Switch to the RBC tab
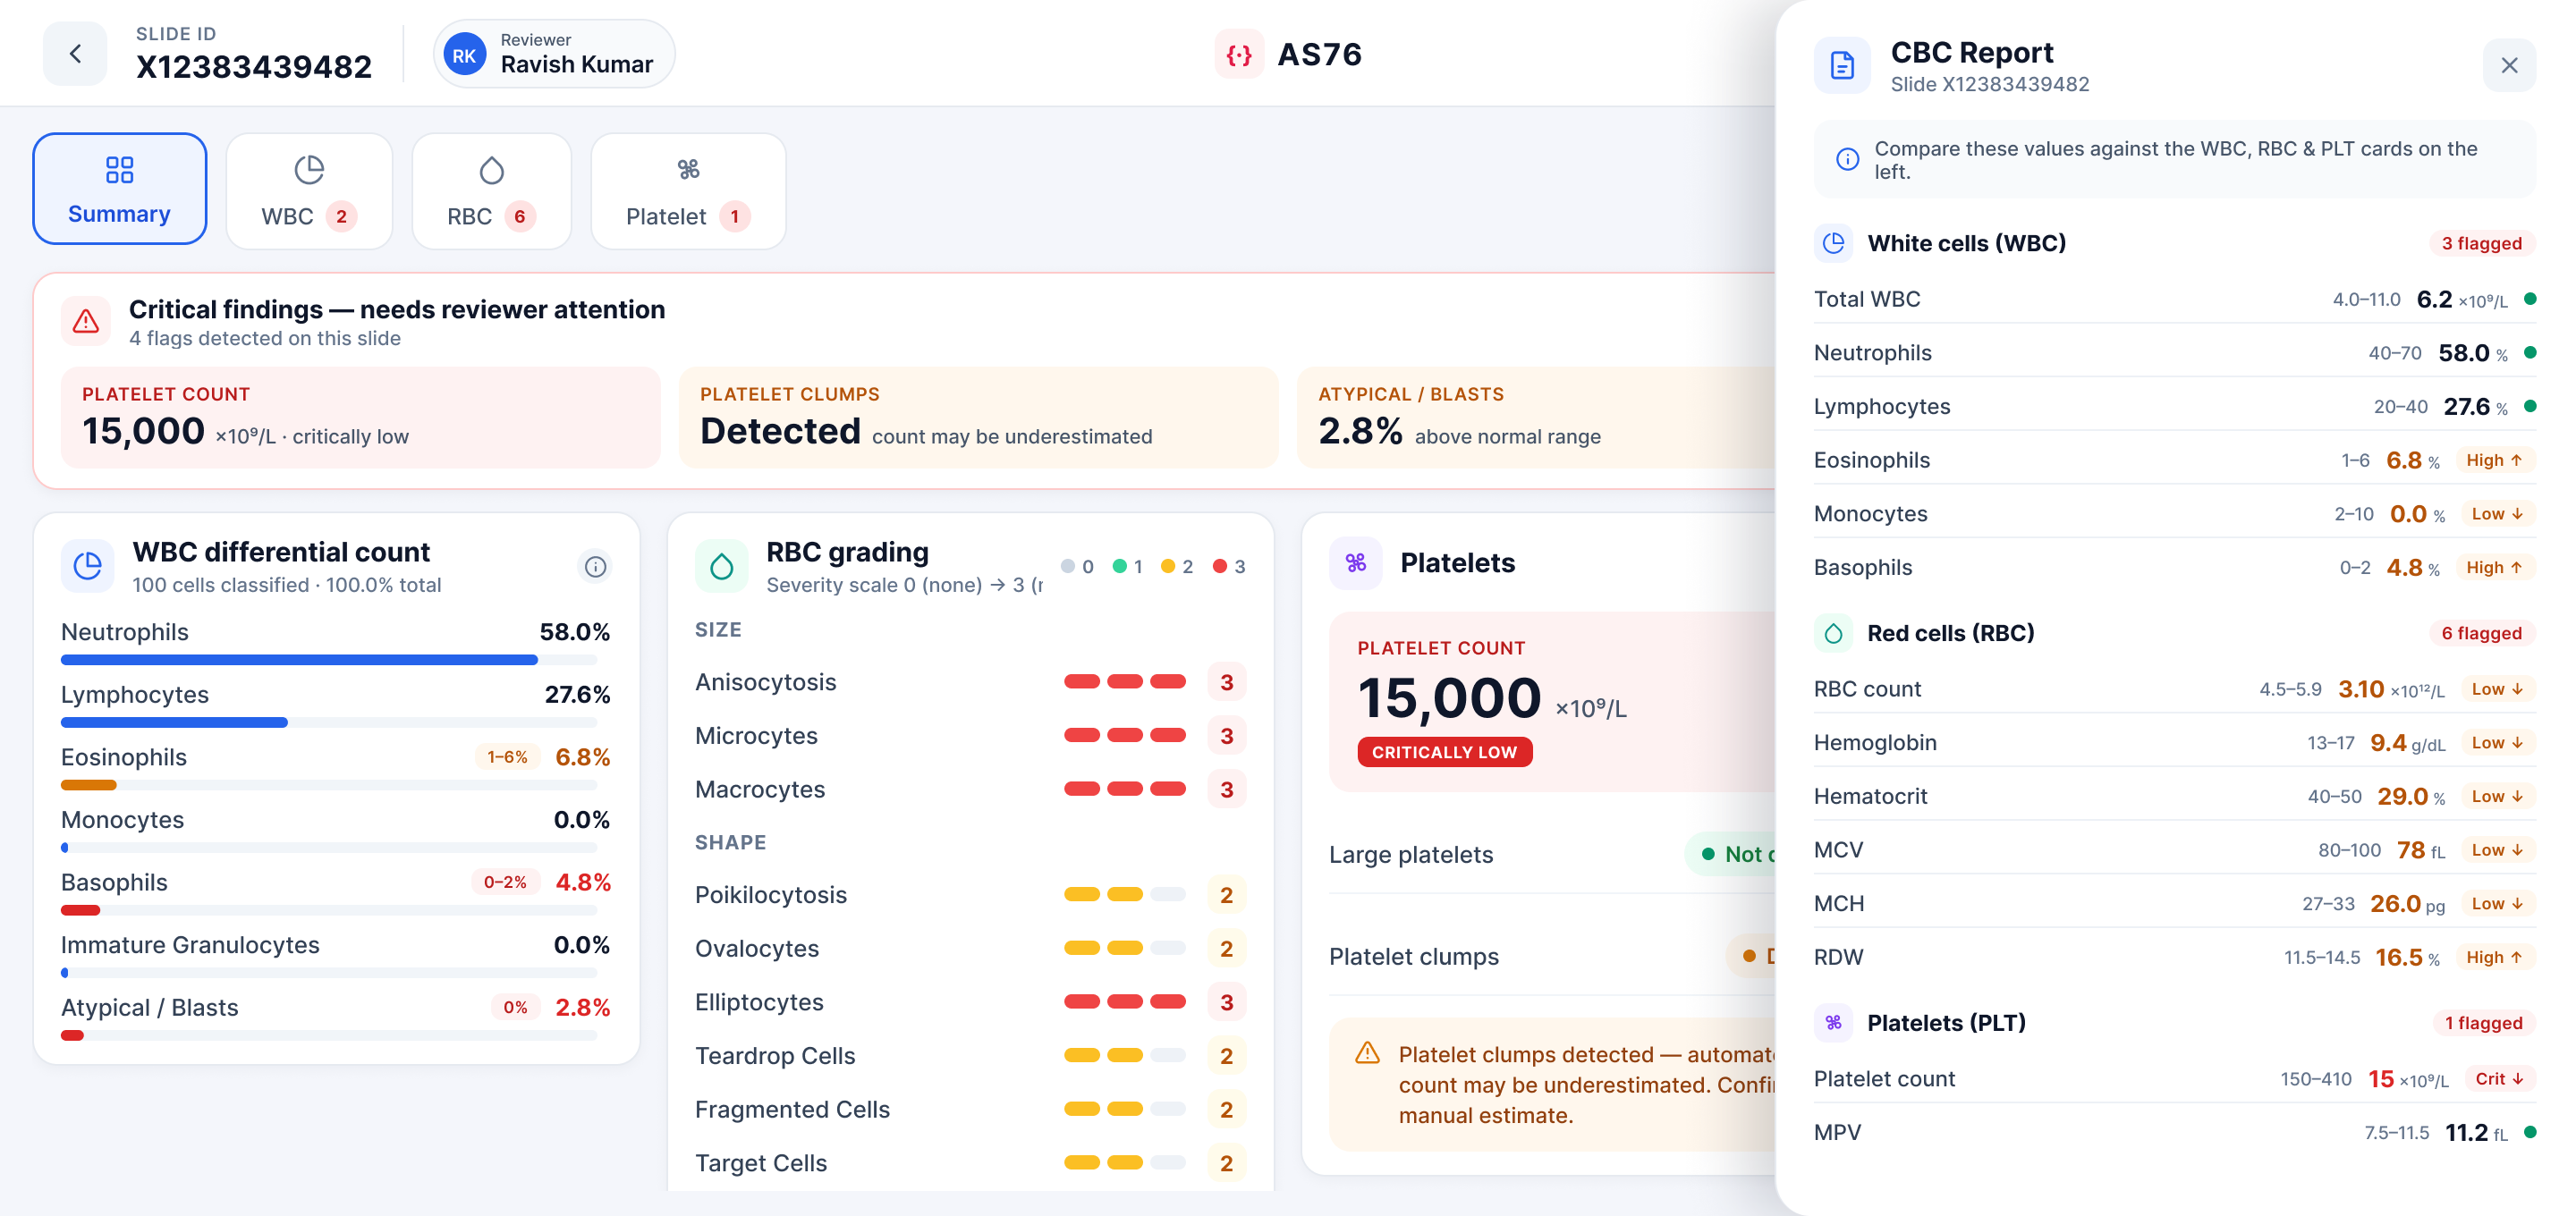 tap(491, 191)
